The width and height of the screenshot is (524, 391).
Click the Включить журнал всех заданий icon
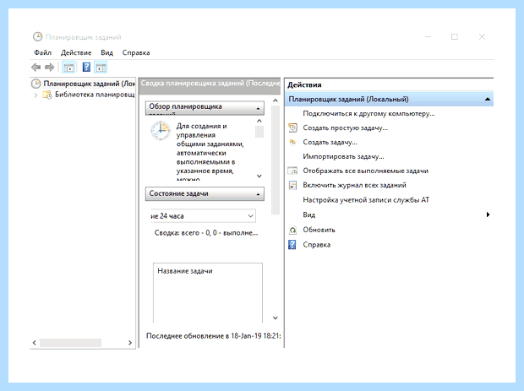[292, 185]
